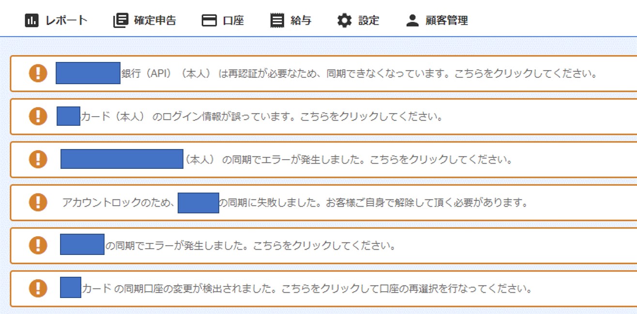
Task: Click the ログイン情報が誤っています card alert
Action: tap(324, 117)
